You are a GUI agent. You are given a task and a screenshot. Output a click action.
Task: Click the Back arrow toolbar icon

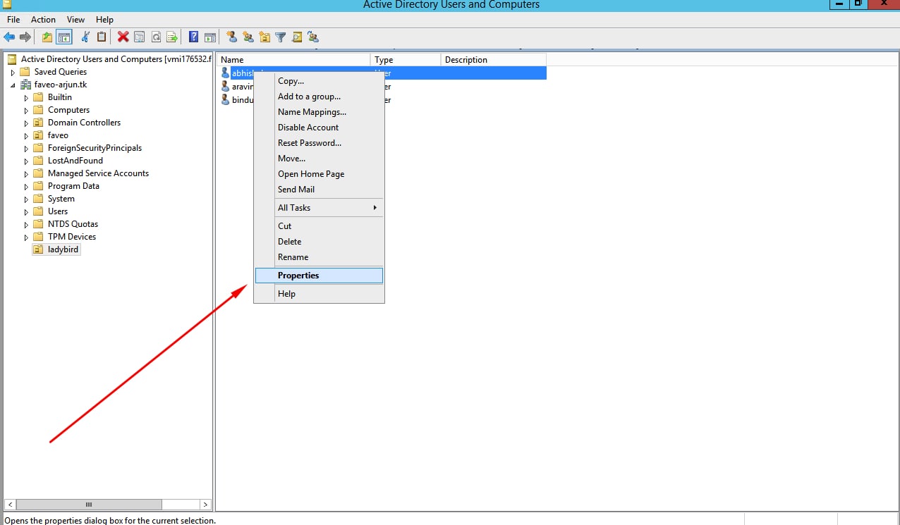9,37
